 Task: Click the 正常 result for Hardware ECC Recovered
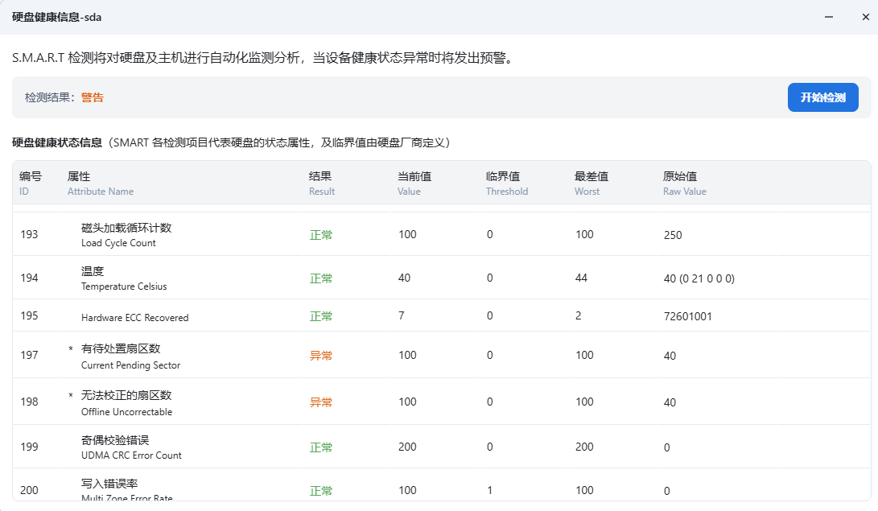[321, 316]
